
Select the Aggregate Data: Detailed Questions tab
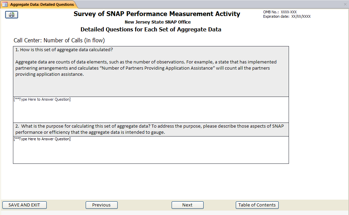point(42,4)
